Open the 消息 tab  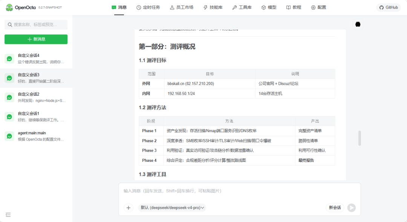pos(119,8)
